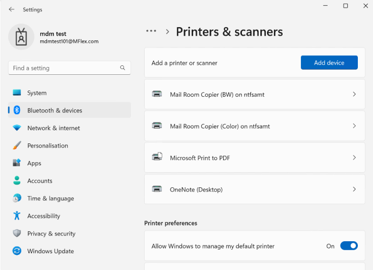Click the Windows Update sync icon
The image size is (373, 270).
17,251
